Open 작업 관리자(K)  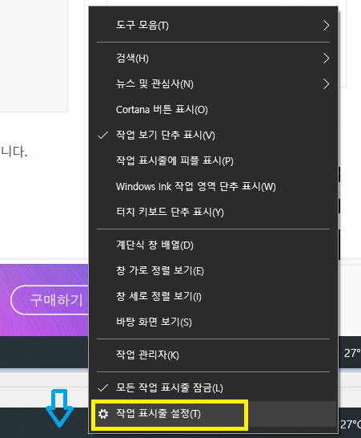coord(213,355)
